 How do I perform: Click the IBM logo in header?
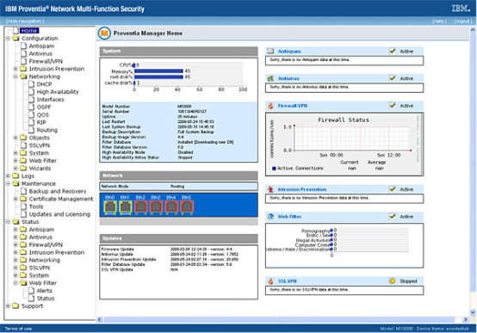[x=461, y=9]
